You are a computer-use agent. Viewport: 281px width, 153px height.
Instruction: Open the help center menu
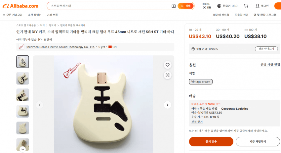241,15
